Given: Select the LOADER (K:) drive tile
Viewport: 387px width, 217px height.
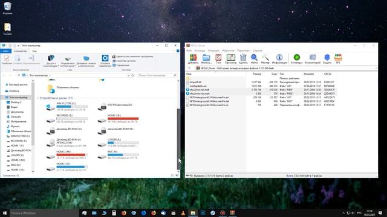Looking at the screenshot, I should [119, 143].
